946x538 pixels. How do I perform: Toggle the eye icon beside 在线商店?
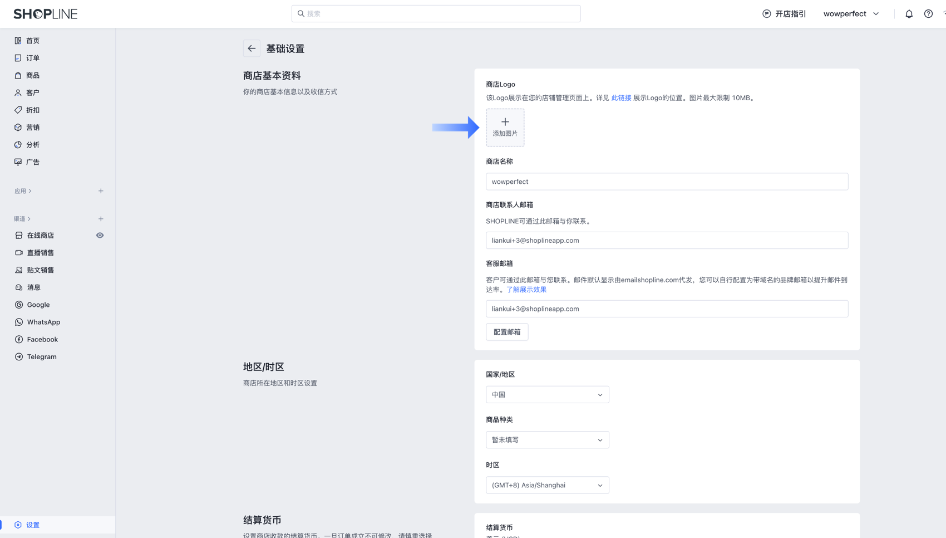point(100,236)
